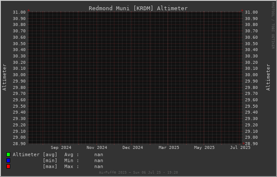The width and height of the screenshot is (277, 177).
Task: Click the 'Avg :' nan value
Action: (x=99, y=154)
